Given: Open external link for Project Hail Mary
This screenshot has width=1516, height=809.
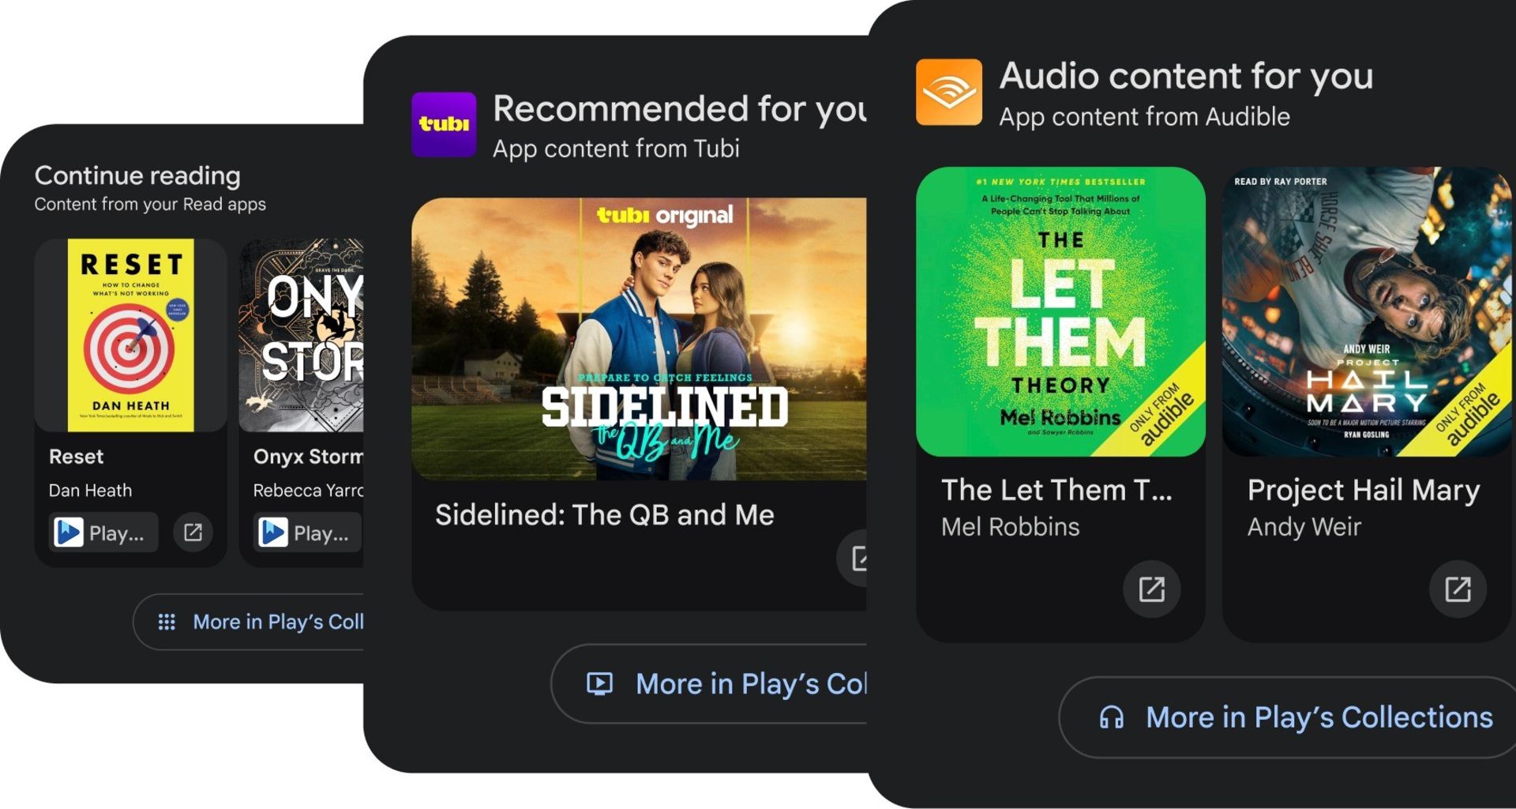Looking at the screenshot, I should pyautogui.click(x=1457, y=589).
